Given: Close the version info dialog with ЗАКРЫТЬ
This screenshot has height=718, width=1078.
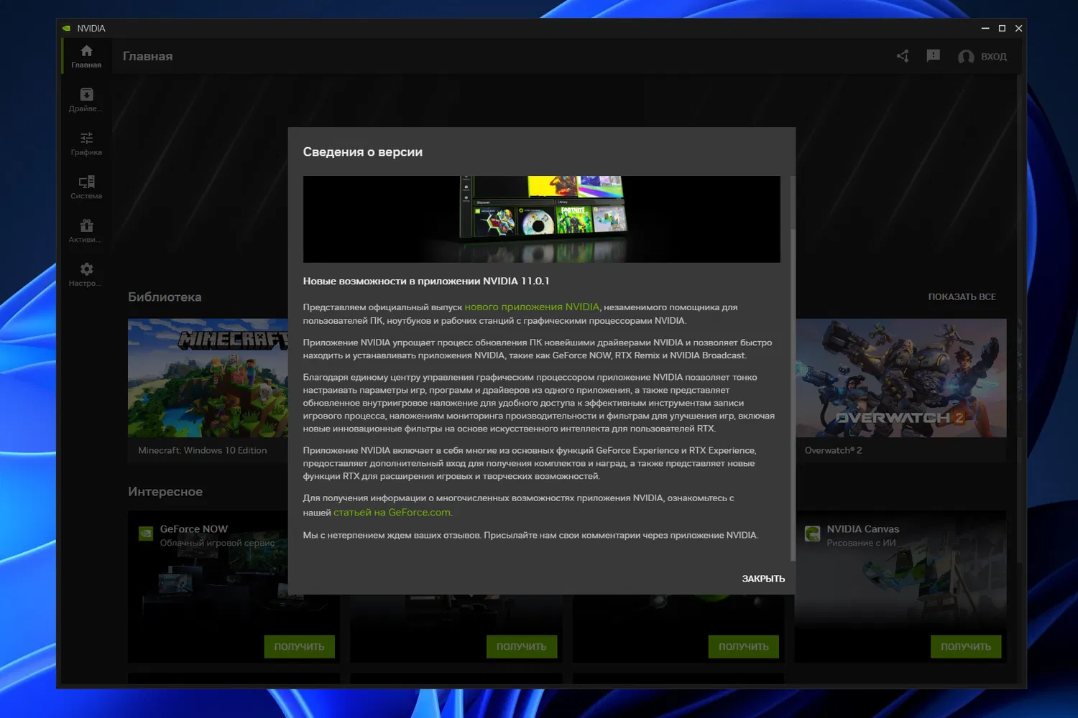Looking at the screenshot, I should coord(763,579).
